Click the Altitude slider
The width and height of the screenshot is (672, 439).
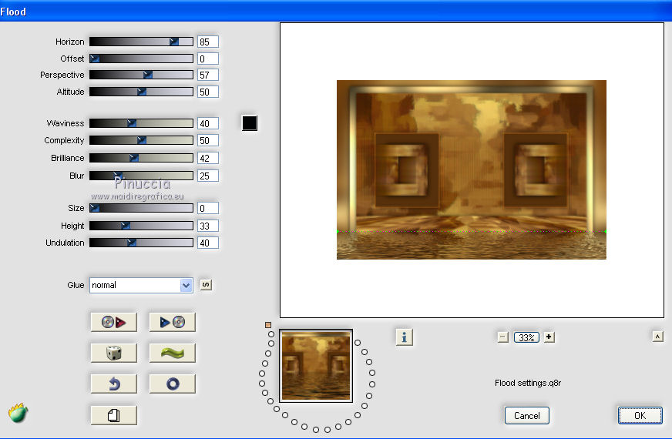coord(141,92)
